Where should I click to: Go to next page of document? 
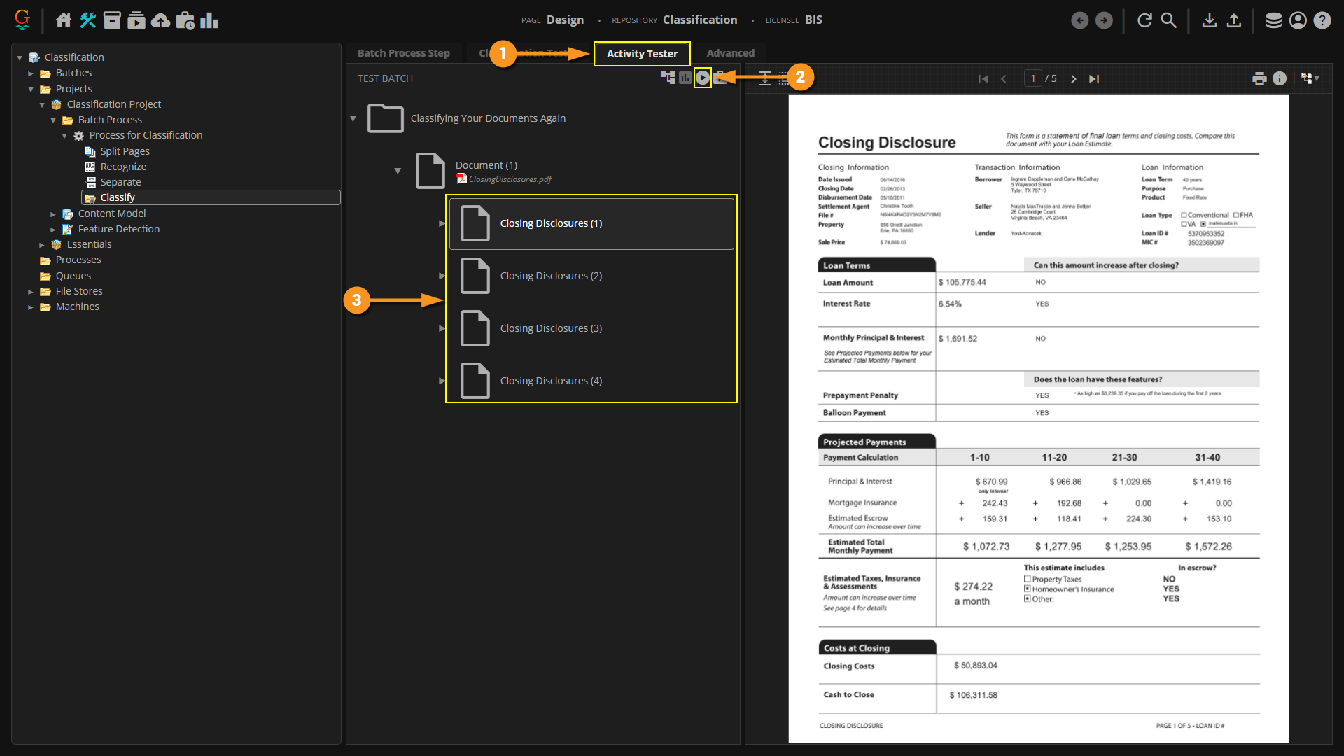point(1073,79)
